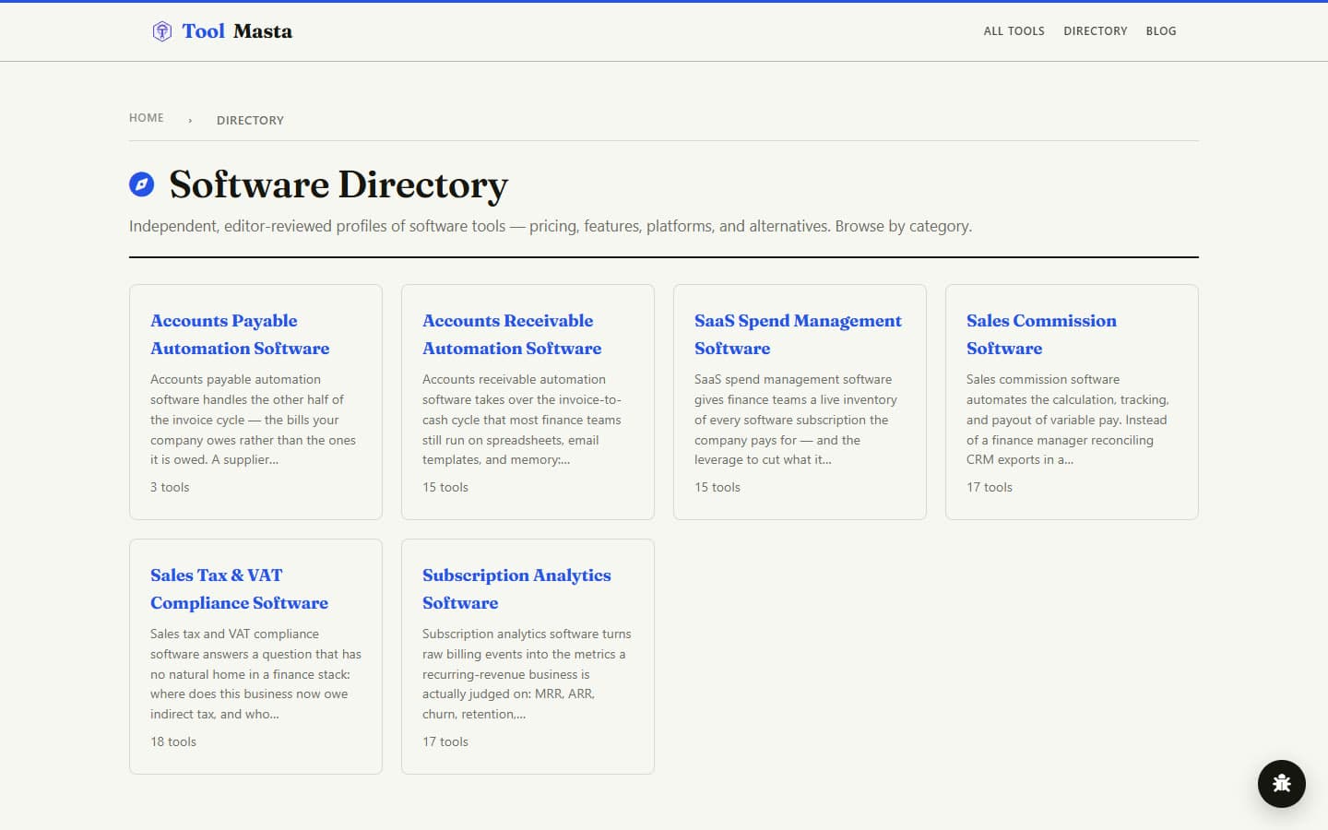Open Subscription Analytics Software category
The height and width of the screenshot is (830, 1328).
[516, 589]
